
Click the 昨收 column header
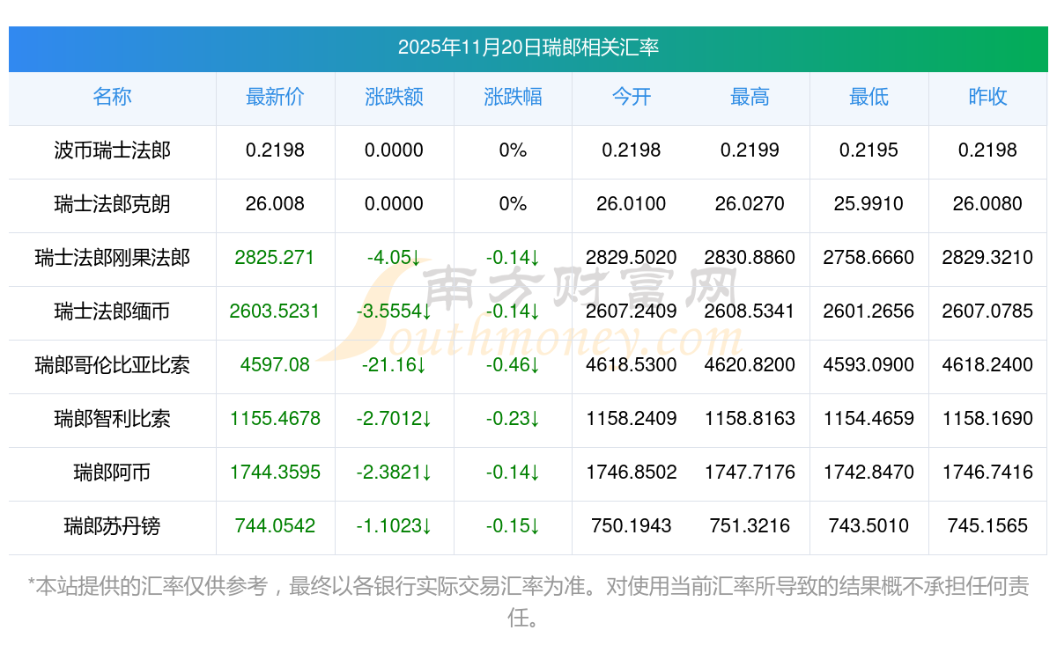point(987,98)
